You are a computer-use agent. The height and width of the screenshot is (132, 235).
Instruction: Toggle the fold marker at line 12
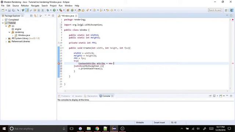(x=63, y=48)
